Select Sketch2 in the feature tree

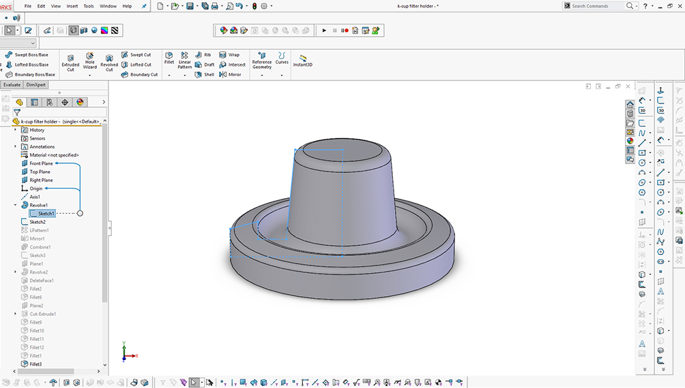click(x=38, y=222)
